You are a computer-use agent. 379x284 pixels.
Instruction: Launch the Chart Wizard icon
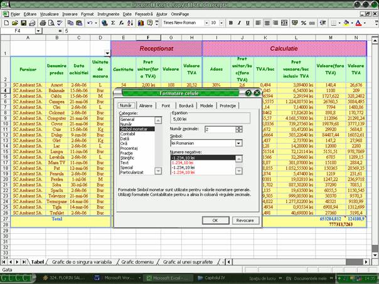click(x=141, y=23)
